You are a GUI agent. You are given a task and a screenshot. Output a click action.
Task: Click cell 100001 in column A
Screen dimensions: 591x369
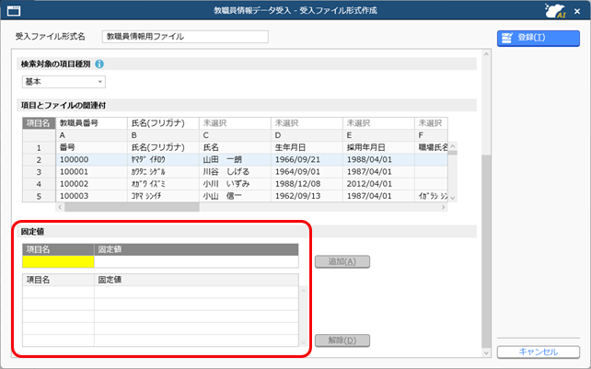[x=91, y=171]
